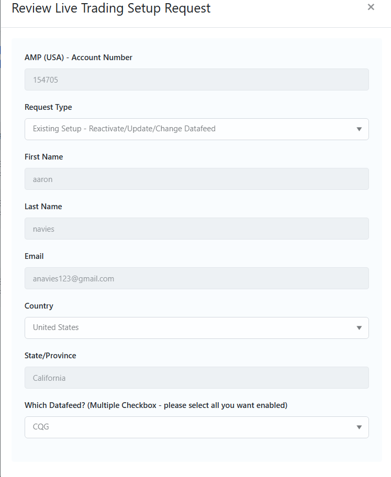Screen dimensions: 391x477
Task: Click the State/Province label
Action: [x=50, y=356]
